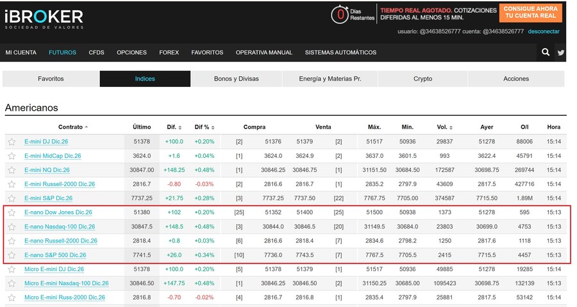577x307 pixels.
Task: Open E-mini MidCap Dic.26 contract
Action: pyautogui.click(x=53, y=155)
